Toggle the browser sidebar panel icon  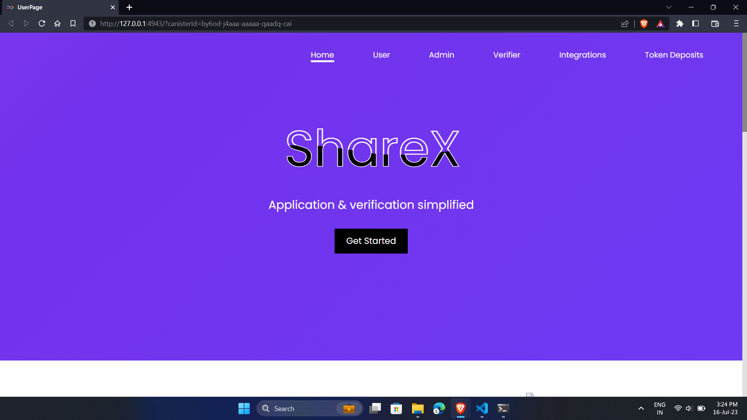(x=696, y=24)
